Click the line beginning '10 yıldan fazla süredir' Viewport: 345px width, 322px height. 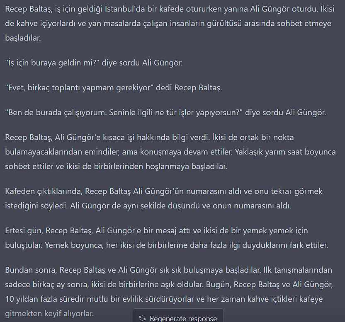point(164,299)
